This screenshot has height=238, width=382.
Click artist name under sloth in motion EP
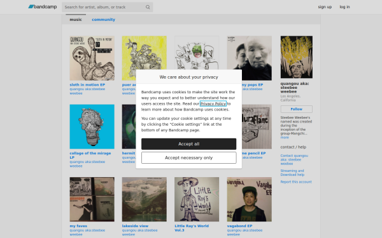(x=87, y=91)
